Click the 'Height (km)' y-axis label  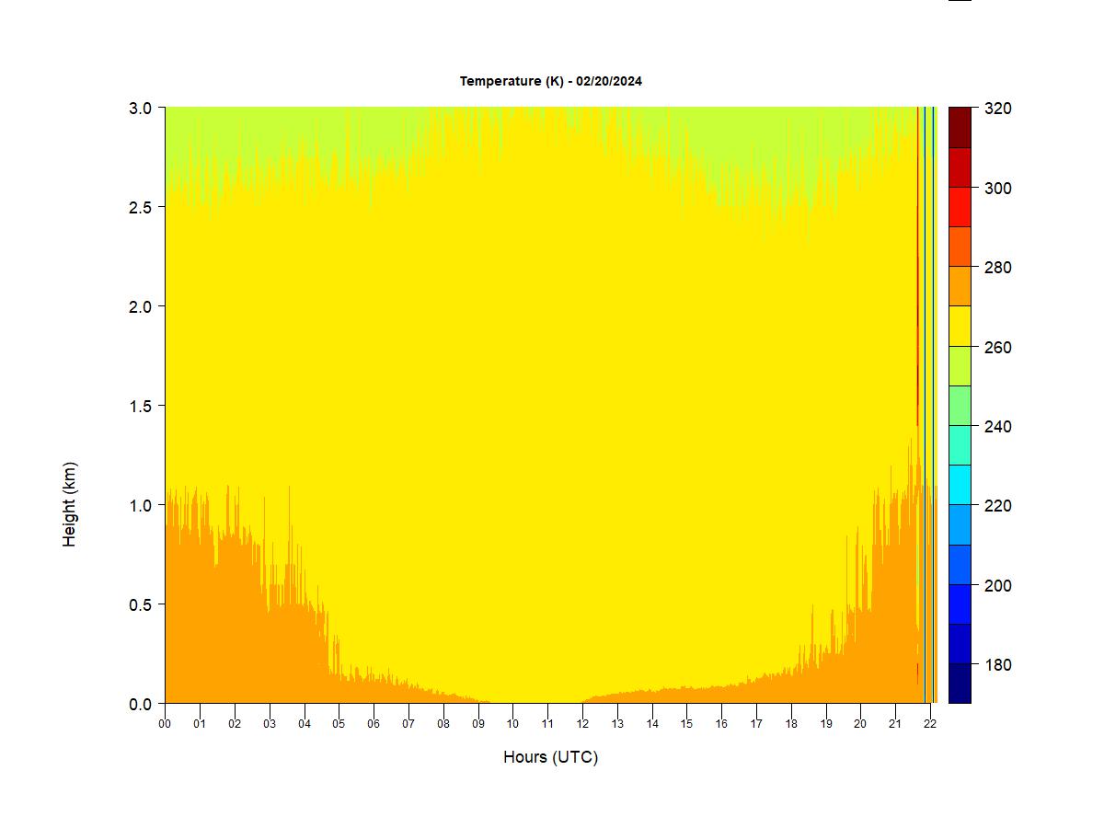tap(70, 504)
